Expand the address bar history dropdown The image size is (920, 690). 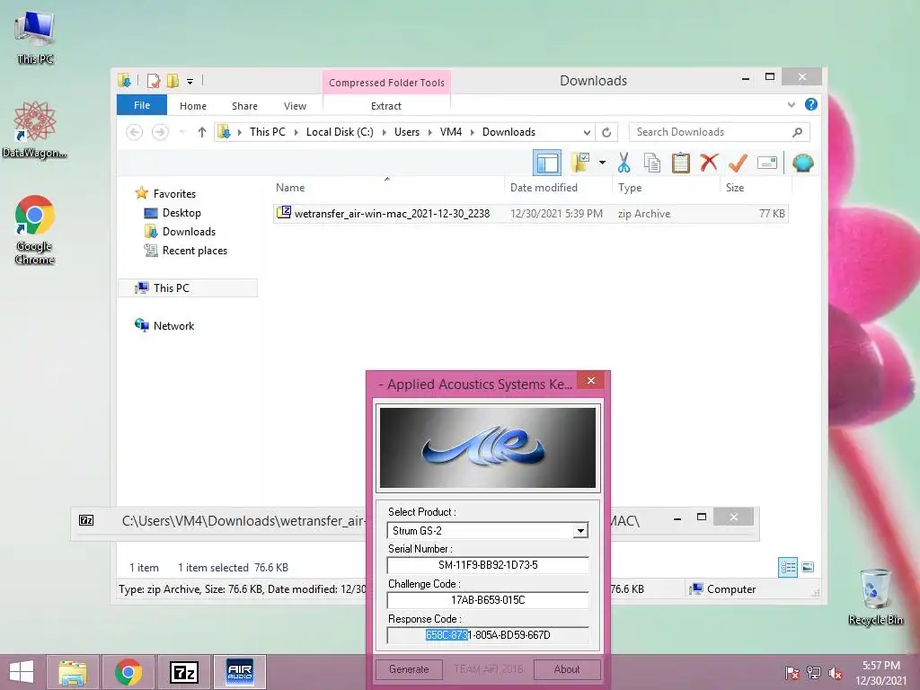(586, 133)
